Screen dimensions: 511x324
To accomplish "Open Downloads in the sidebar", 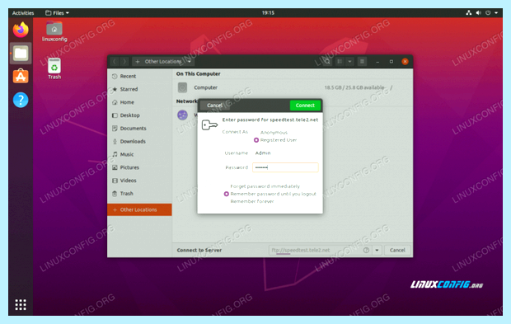I will tap(139, 141).
